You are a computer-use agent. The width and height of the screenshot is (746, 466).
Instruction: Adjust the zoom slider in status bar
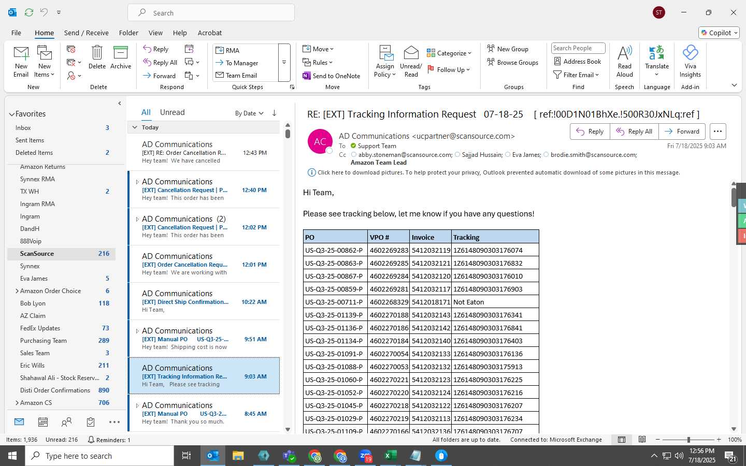688,440
